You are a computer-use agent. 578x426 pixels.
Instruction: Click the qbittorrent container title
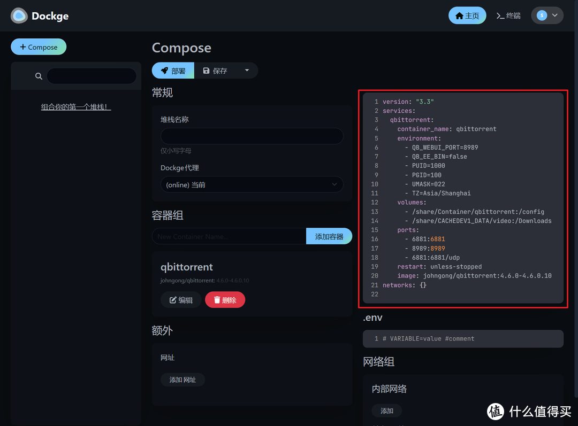click(187, 267)
